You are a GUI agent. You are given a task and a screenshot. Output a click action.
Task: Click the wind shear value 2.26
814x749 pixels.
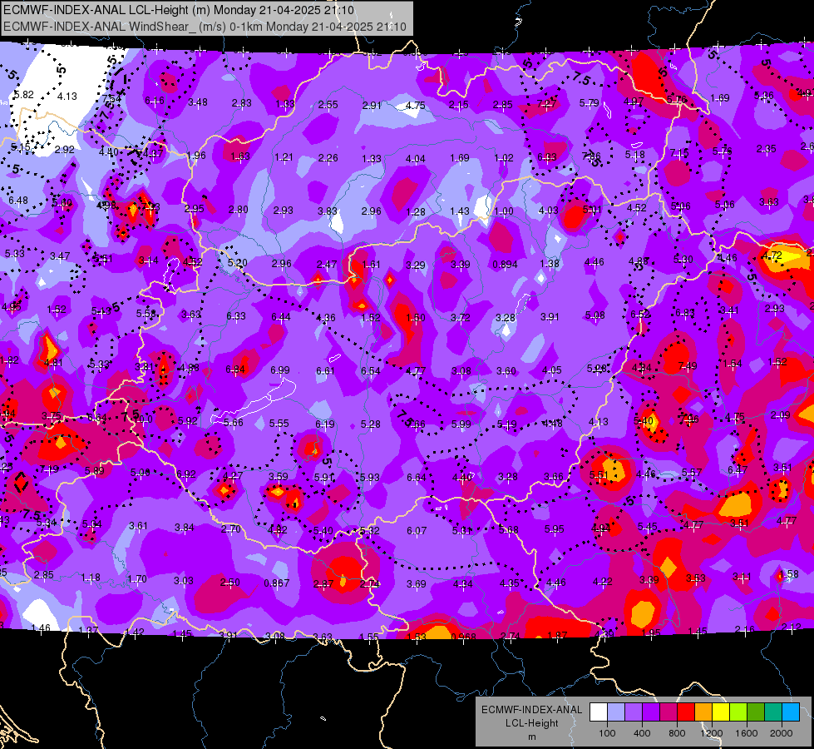[x=328, y=158]
